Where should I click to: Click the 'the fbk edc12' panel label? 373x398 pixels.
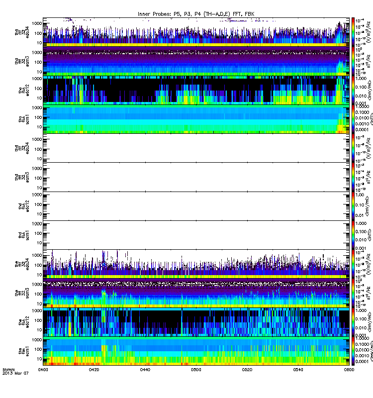[x=24, y=322]
